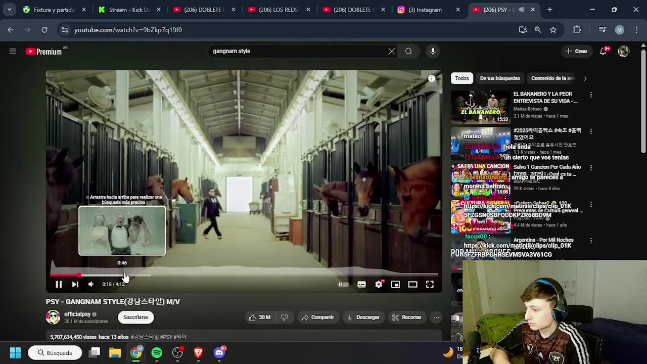
Task: Open more actions ellipsis under video
Action: click(x=436, y=317)
